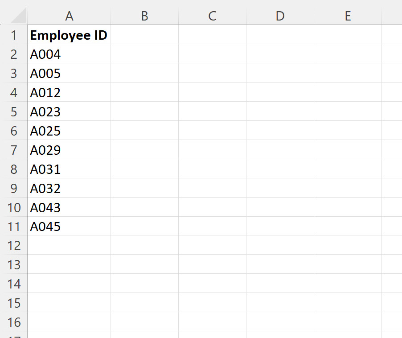This screenshot has width=402, height=338.
Task: Select the column A header
Action: (69, 16)
